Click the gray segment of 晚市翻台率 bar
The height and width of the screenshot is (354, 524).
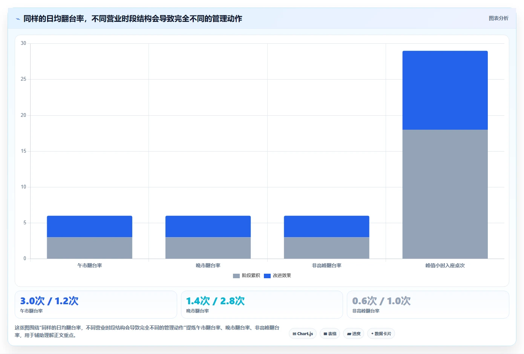[208, 248]
